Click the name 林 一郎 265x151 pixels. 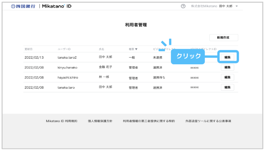click(x=104, y=77)
